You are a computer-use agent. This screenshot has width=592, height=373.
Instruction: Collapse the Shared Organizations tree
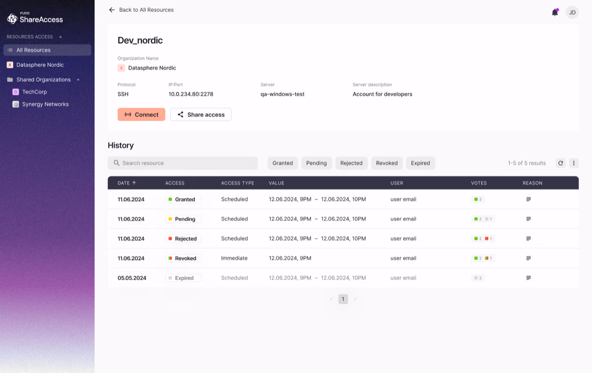78,80
